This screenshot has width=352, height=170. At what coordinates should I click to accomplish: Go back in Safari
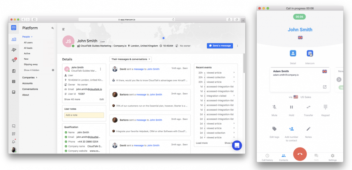pyautogui.click(x=23, y=19)
